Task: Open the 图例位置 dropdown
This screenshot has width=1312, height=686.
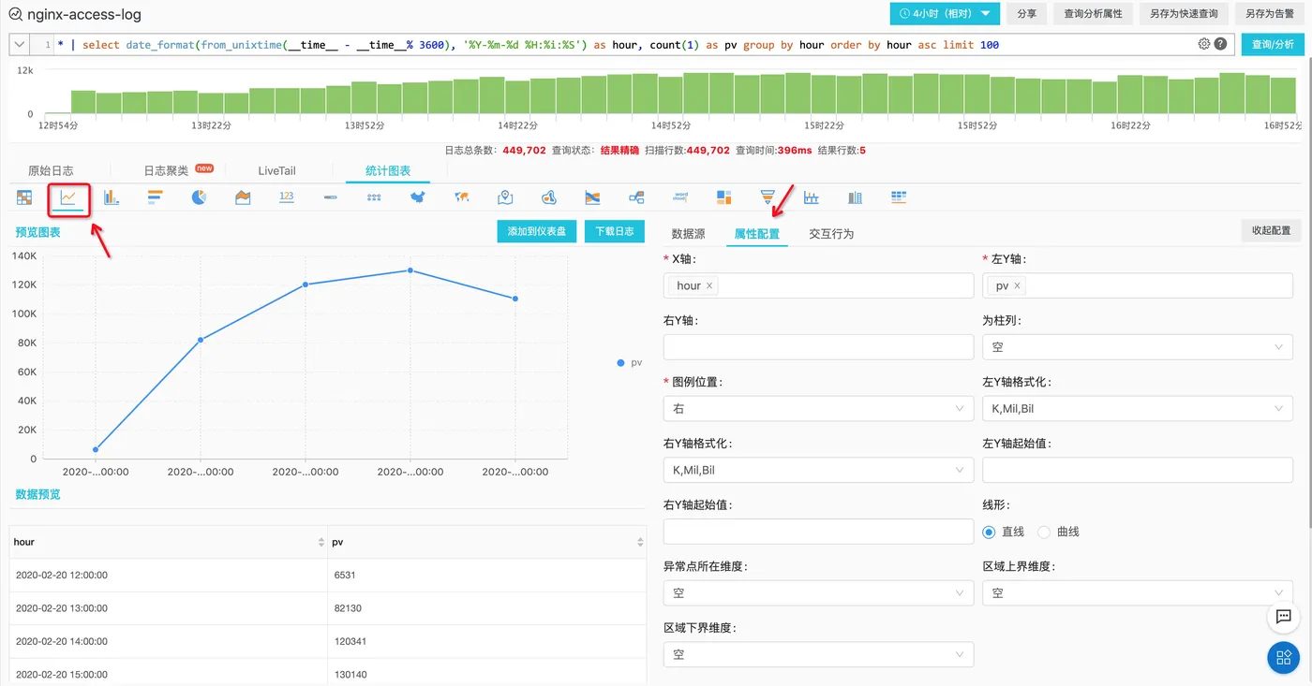Action: click(x=818, y=408)
